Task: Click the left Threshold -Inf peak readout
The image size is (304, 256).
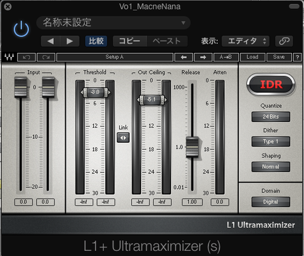Action: click(84, 202)
